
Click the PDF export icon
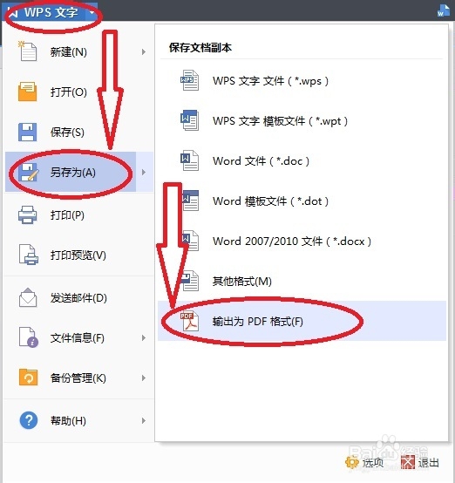[x=189, y=322]
